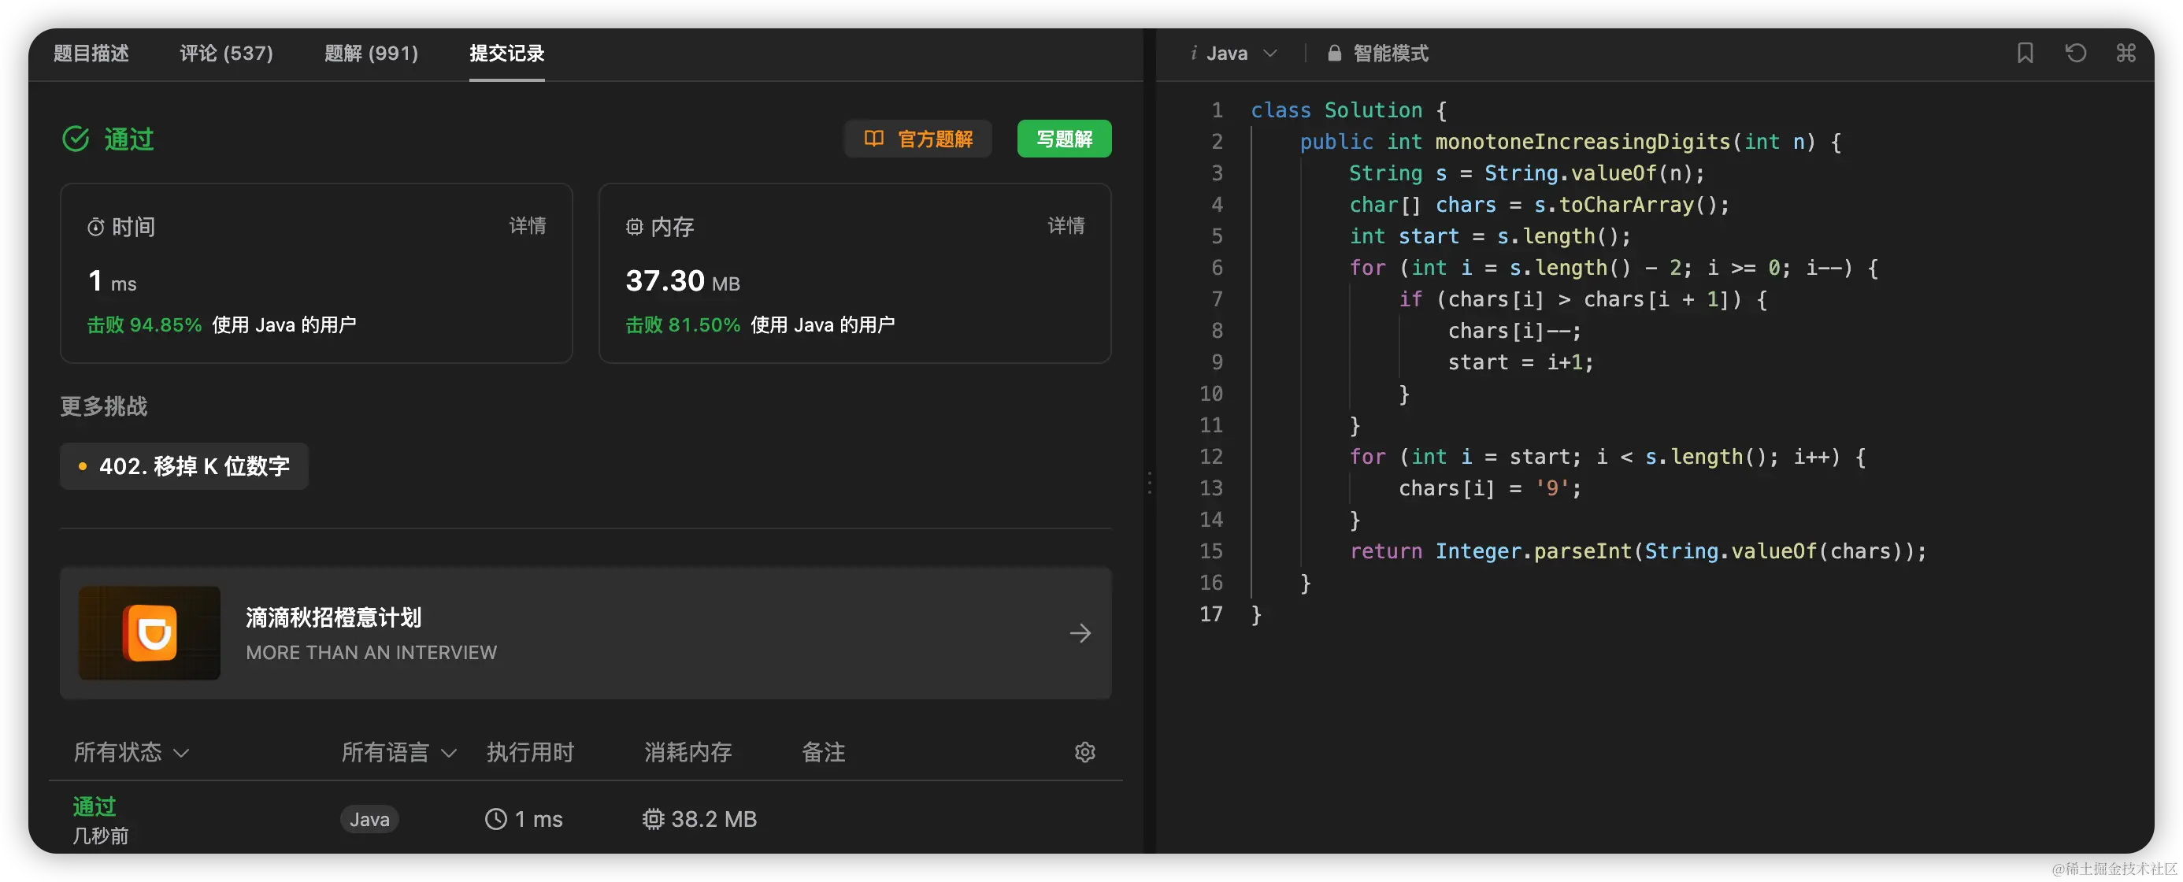Click the arrow on 滴滴秋招橙意计划 banner

coord(1080,633)
